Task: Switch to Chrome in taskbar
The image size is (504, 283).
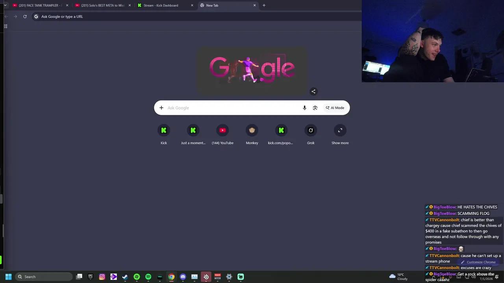Action: click(x=171, y=277)
